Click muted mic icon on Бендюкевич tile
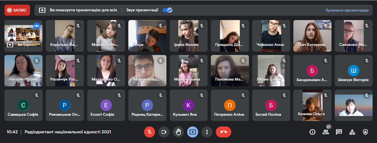377x143 pixels. (326, 61)
